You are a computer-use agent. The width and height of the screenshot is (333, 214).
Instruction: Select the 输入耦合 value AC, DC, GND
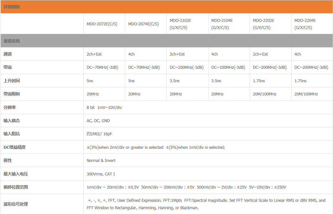tap(98, 121)
